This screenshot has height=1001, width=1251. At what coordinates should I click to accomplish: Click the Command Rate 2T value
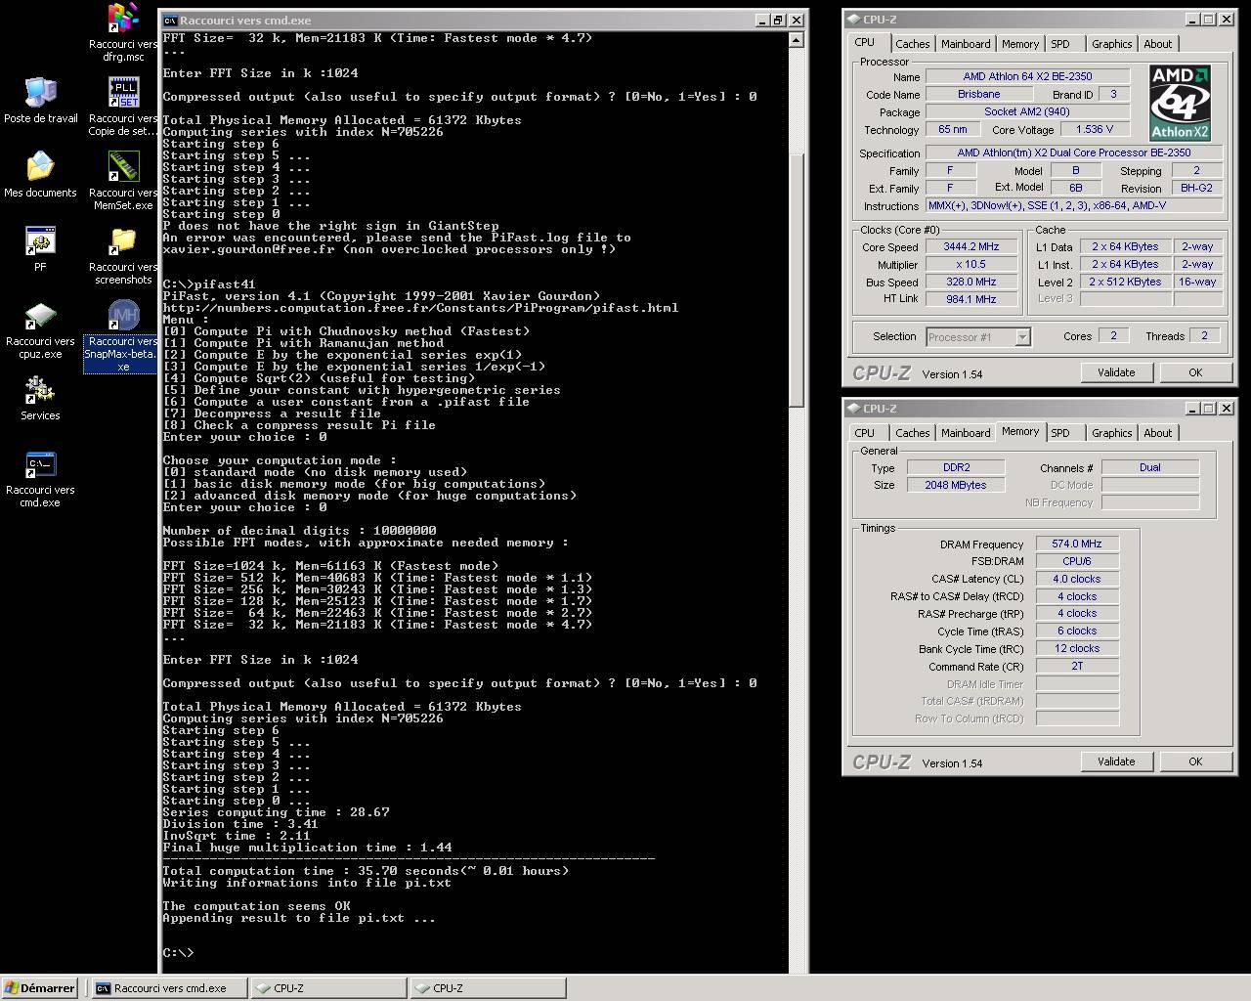pyautogui.click(x=1077, y=667)
